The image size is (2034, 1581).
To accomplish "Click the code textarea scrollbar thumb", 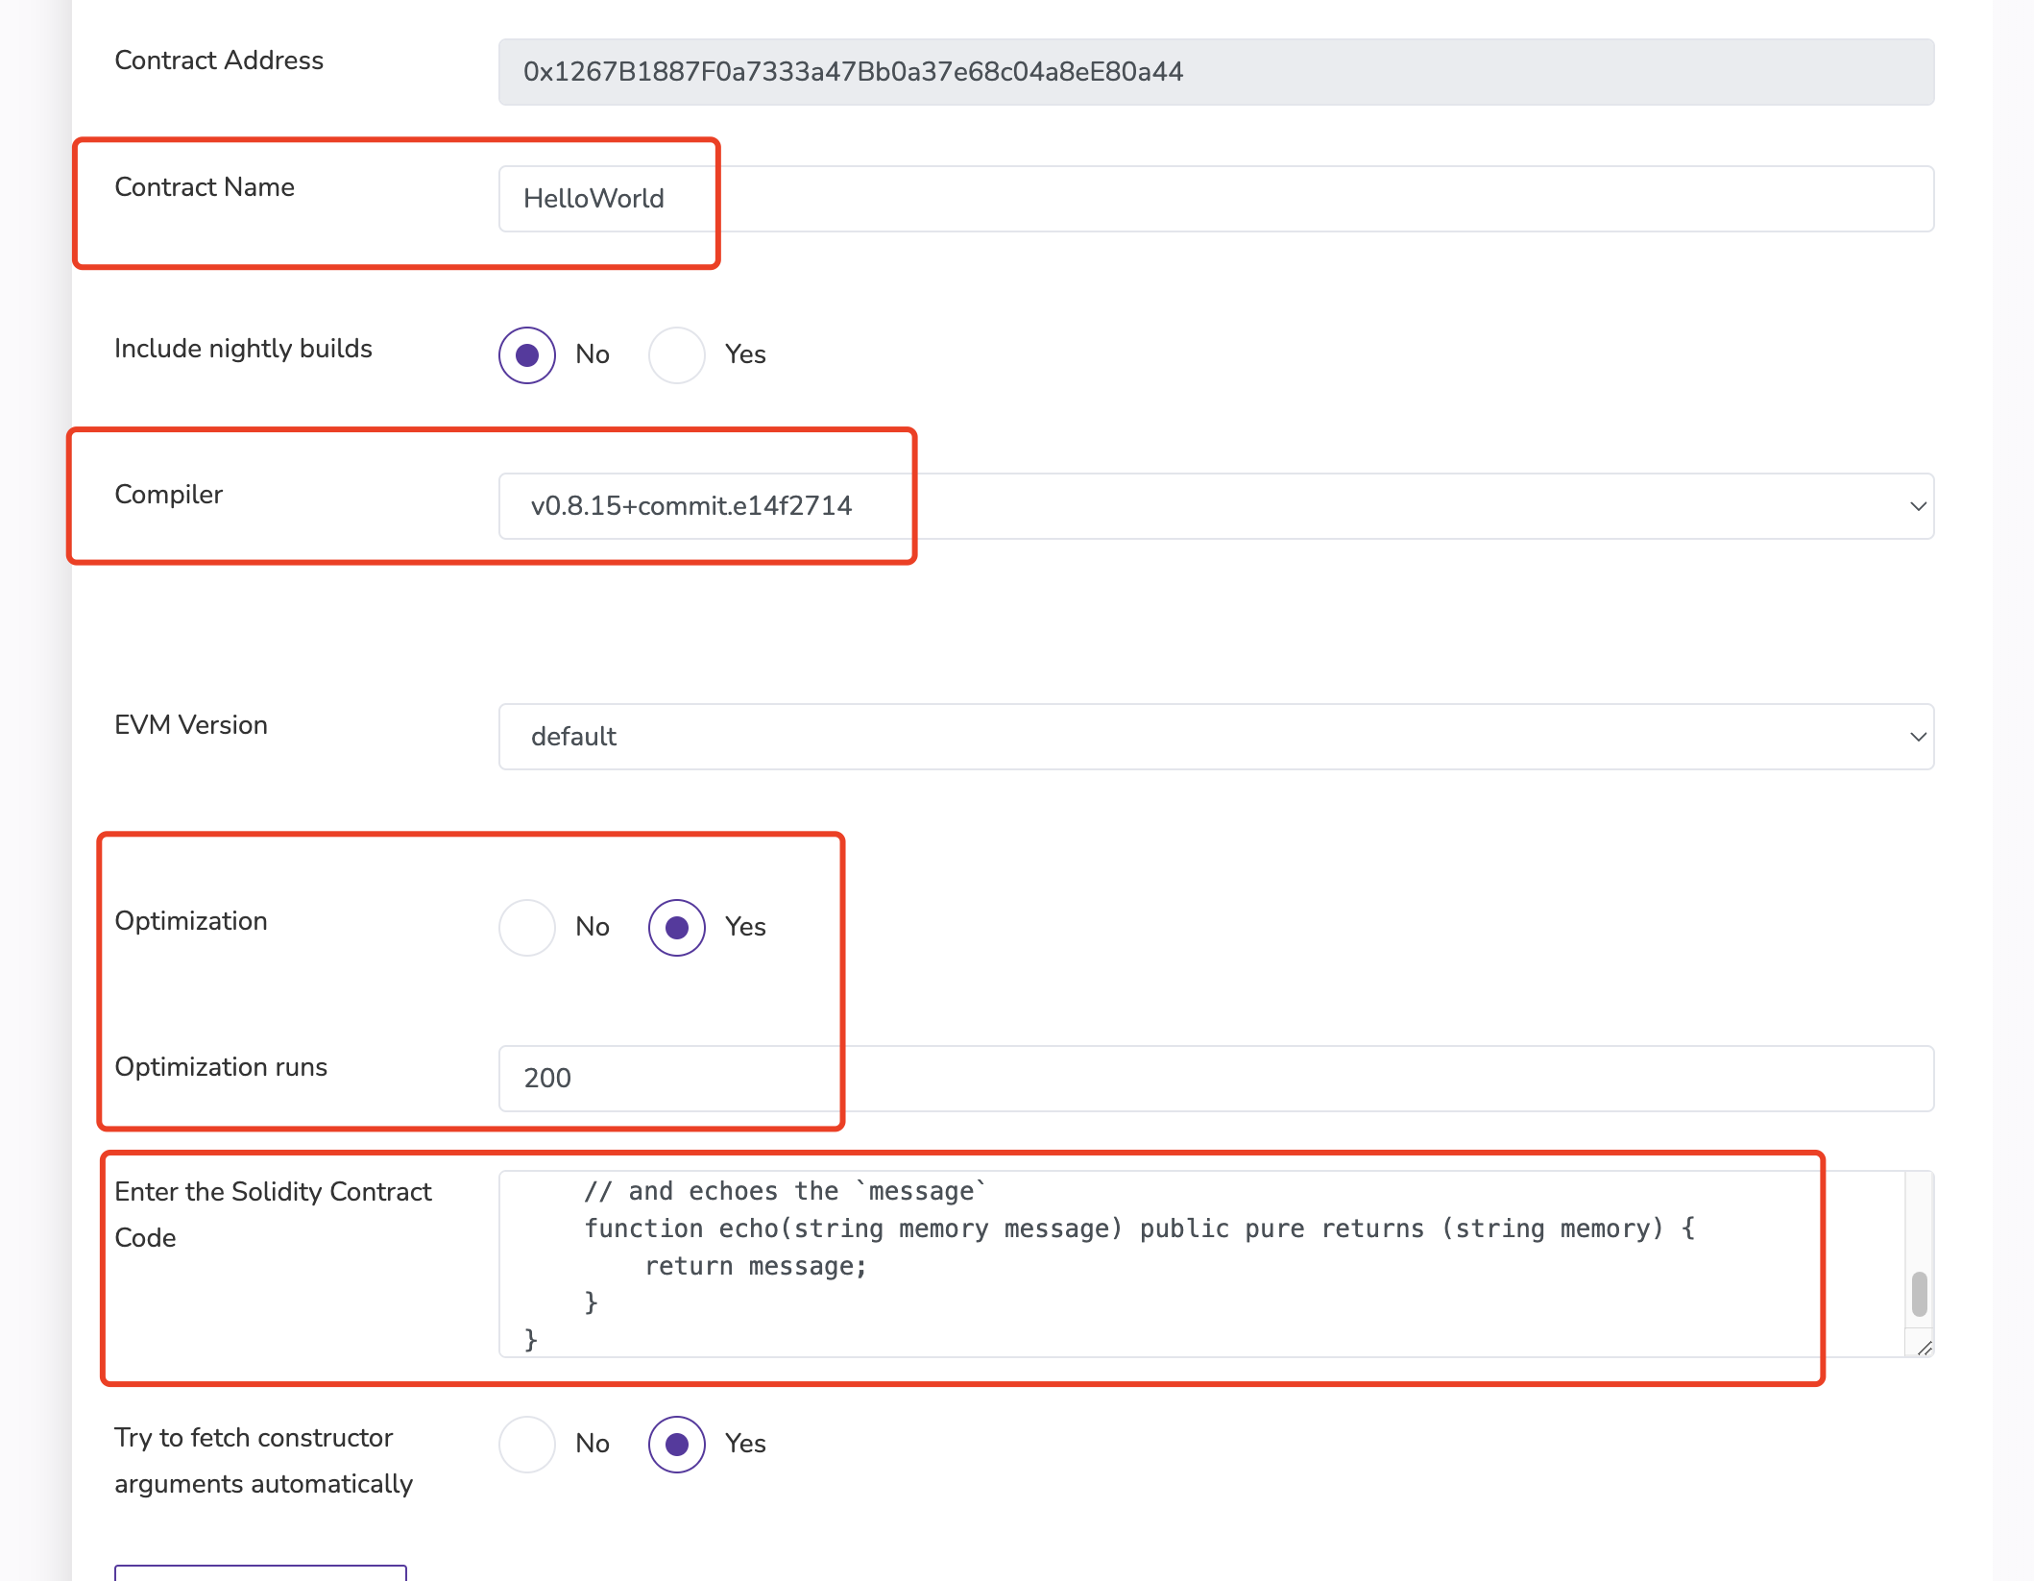I will [1919, 1294].
